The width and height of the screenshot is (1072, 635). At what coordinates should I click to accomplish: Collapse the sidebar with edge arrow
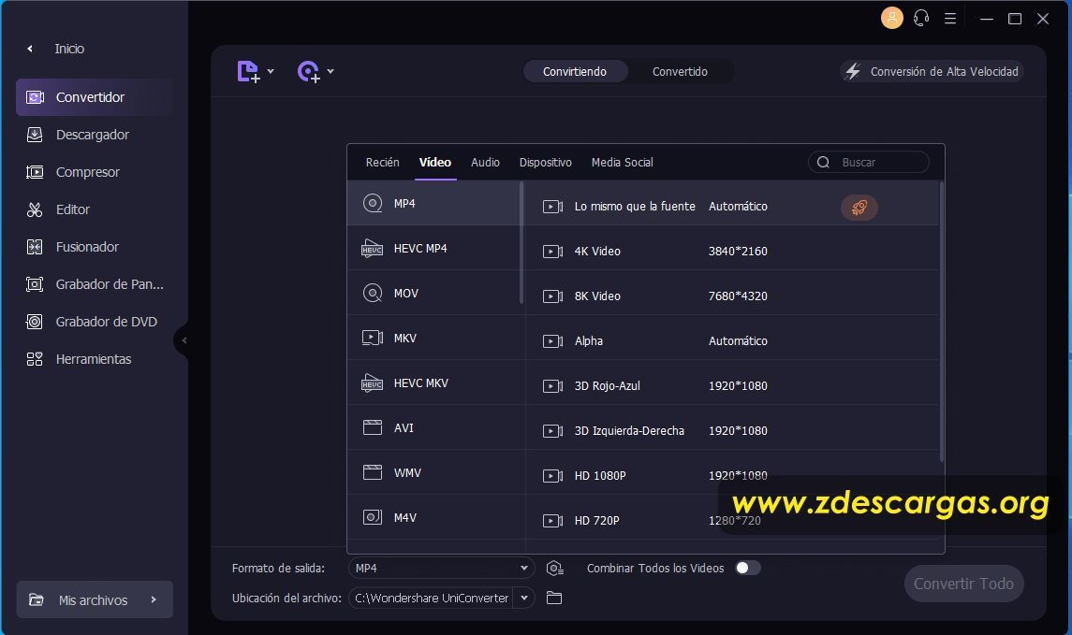(183, 340)
